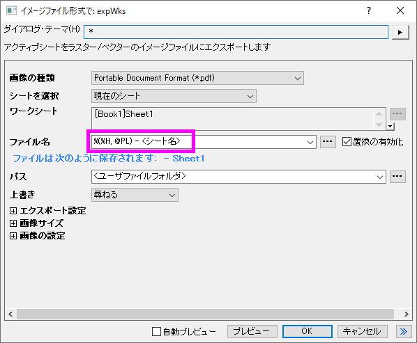Expand the 画像の設定 section
This screenshot has height=343, width=417.
click(x=13, y=236)
